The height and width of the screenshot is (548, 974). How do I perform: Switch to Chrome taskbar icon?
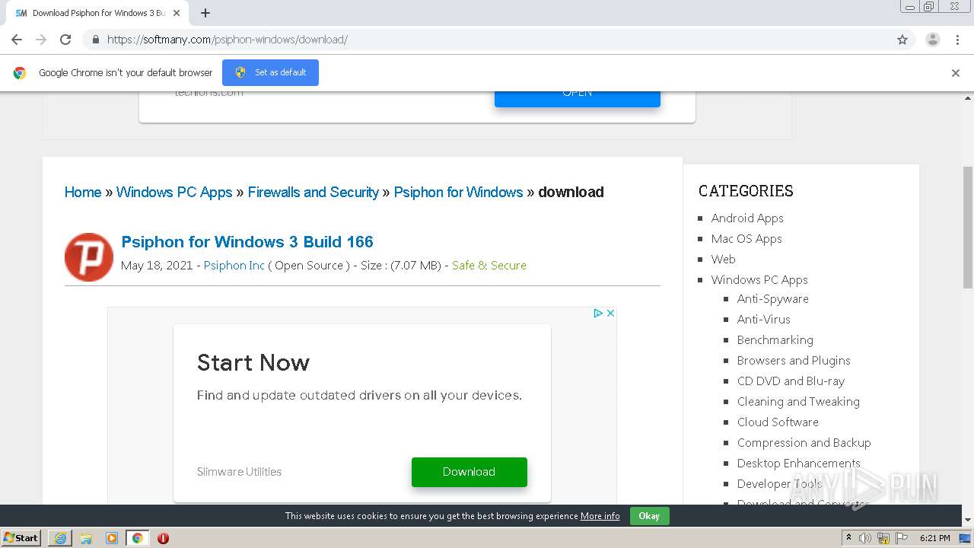[138, 538]
